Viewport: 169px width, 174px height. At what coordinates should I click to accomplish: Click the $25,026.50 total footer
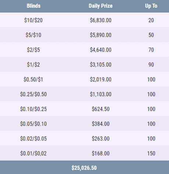[84, 168]
